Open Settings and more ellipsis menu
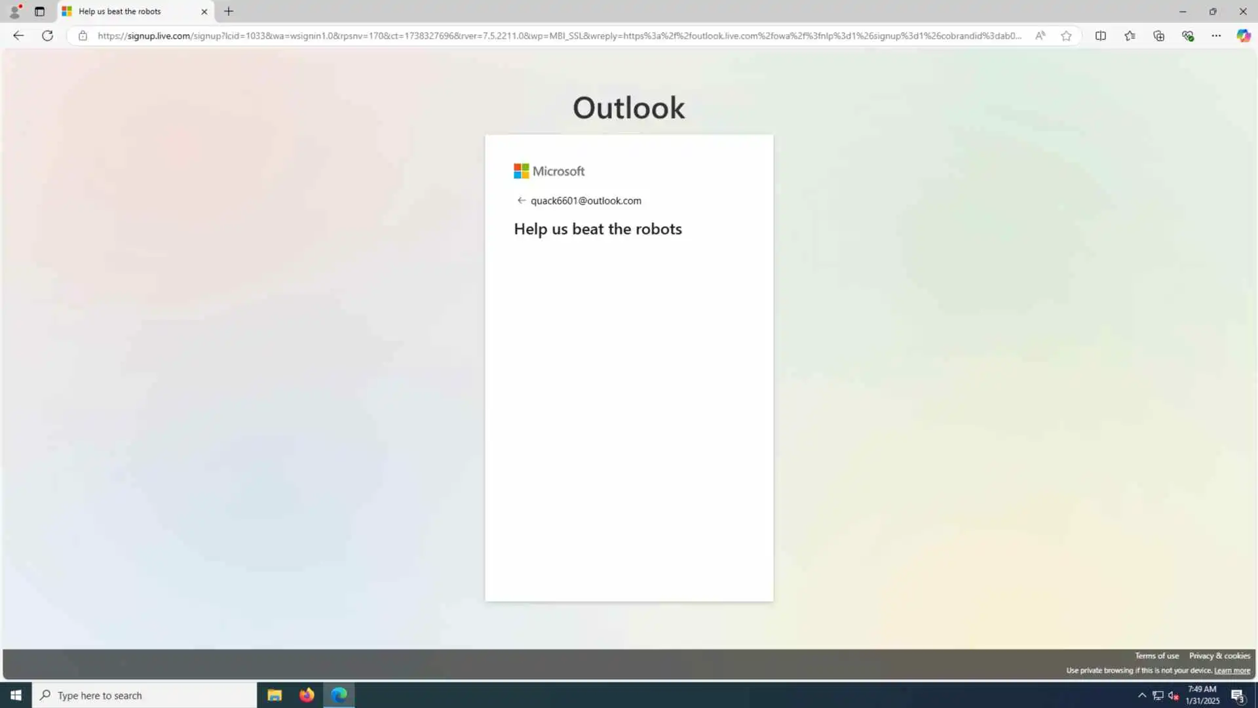1258x708 pixels. 1216,36
